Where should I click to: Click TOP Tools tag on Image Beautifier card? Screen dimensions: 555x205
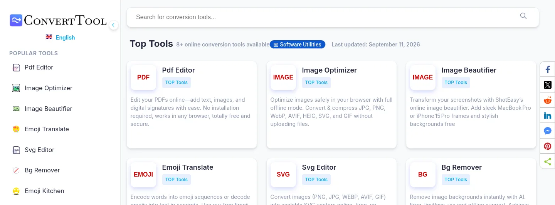(x=456, y=83)
